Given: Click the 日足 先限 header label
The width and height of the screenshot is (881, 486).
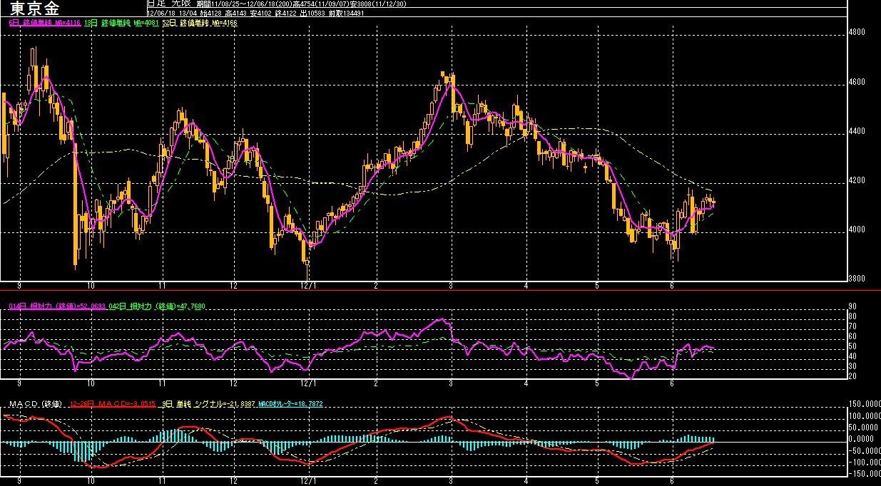Looking at the screenshot, I should point(168,4).
